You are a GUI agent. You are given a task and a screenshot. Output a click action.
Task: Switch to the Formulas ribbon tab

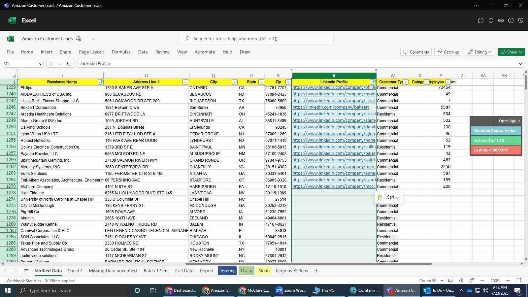click(x=121, y=52)
